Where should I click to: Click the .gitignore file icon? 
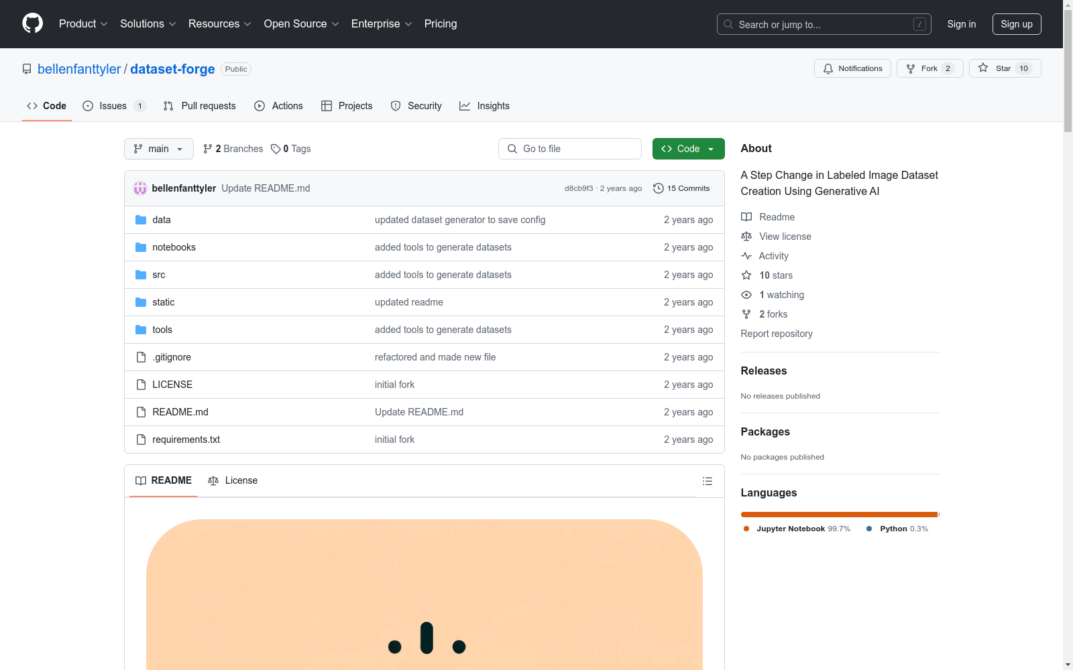pyautogui.click(x=141, y=357)
